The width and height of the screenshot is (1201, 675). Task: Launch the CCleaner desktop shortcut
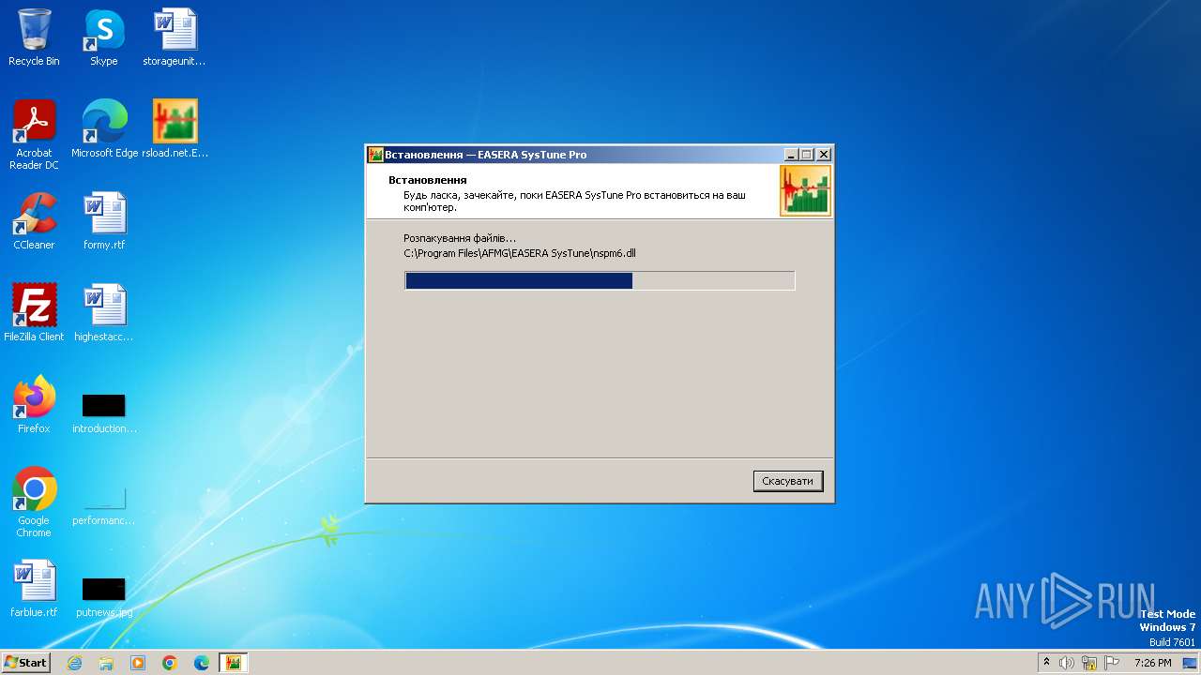coord(34,221)
